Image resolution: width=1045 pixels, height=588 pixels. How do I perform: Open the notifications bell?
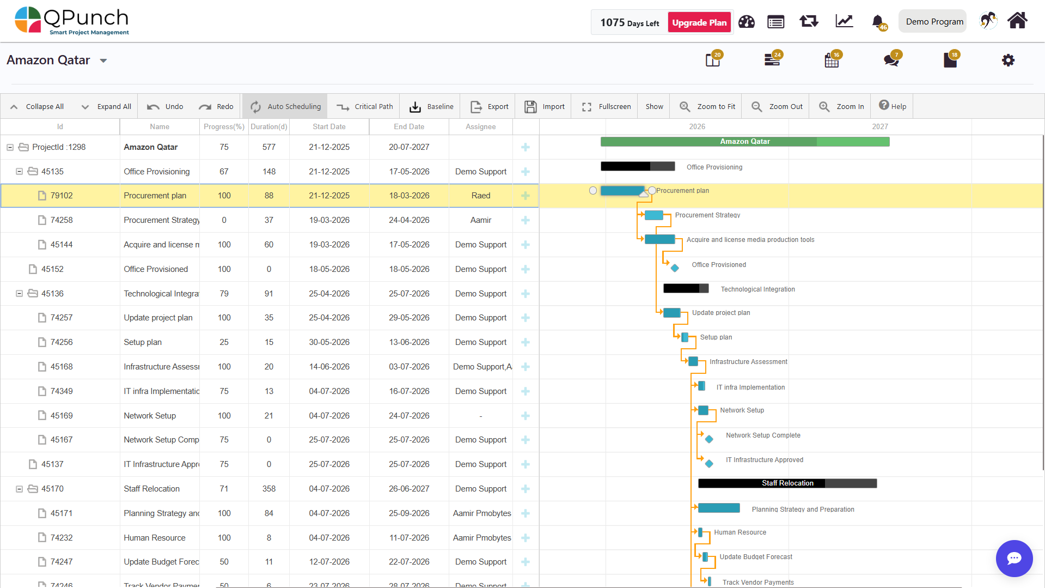(x=877, y=22)
